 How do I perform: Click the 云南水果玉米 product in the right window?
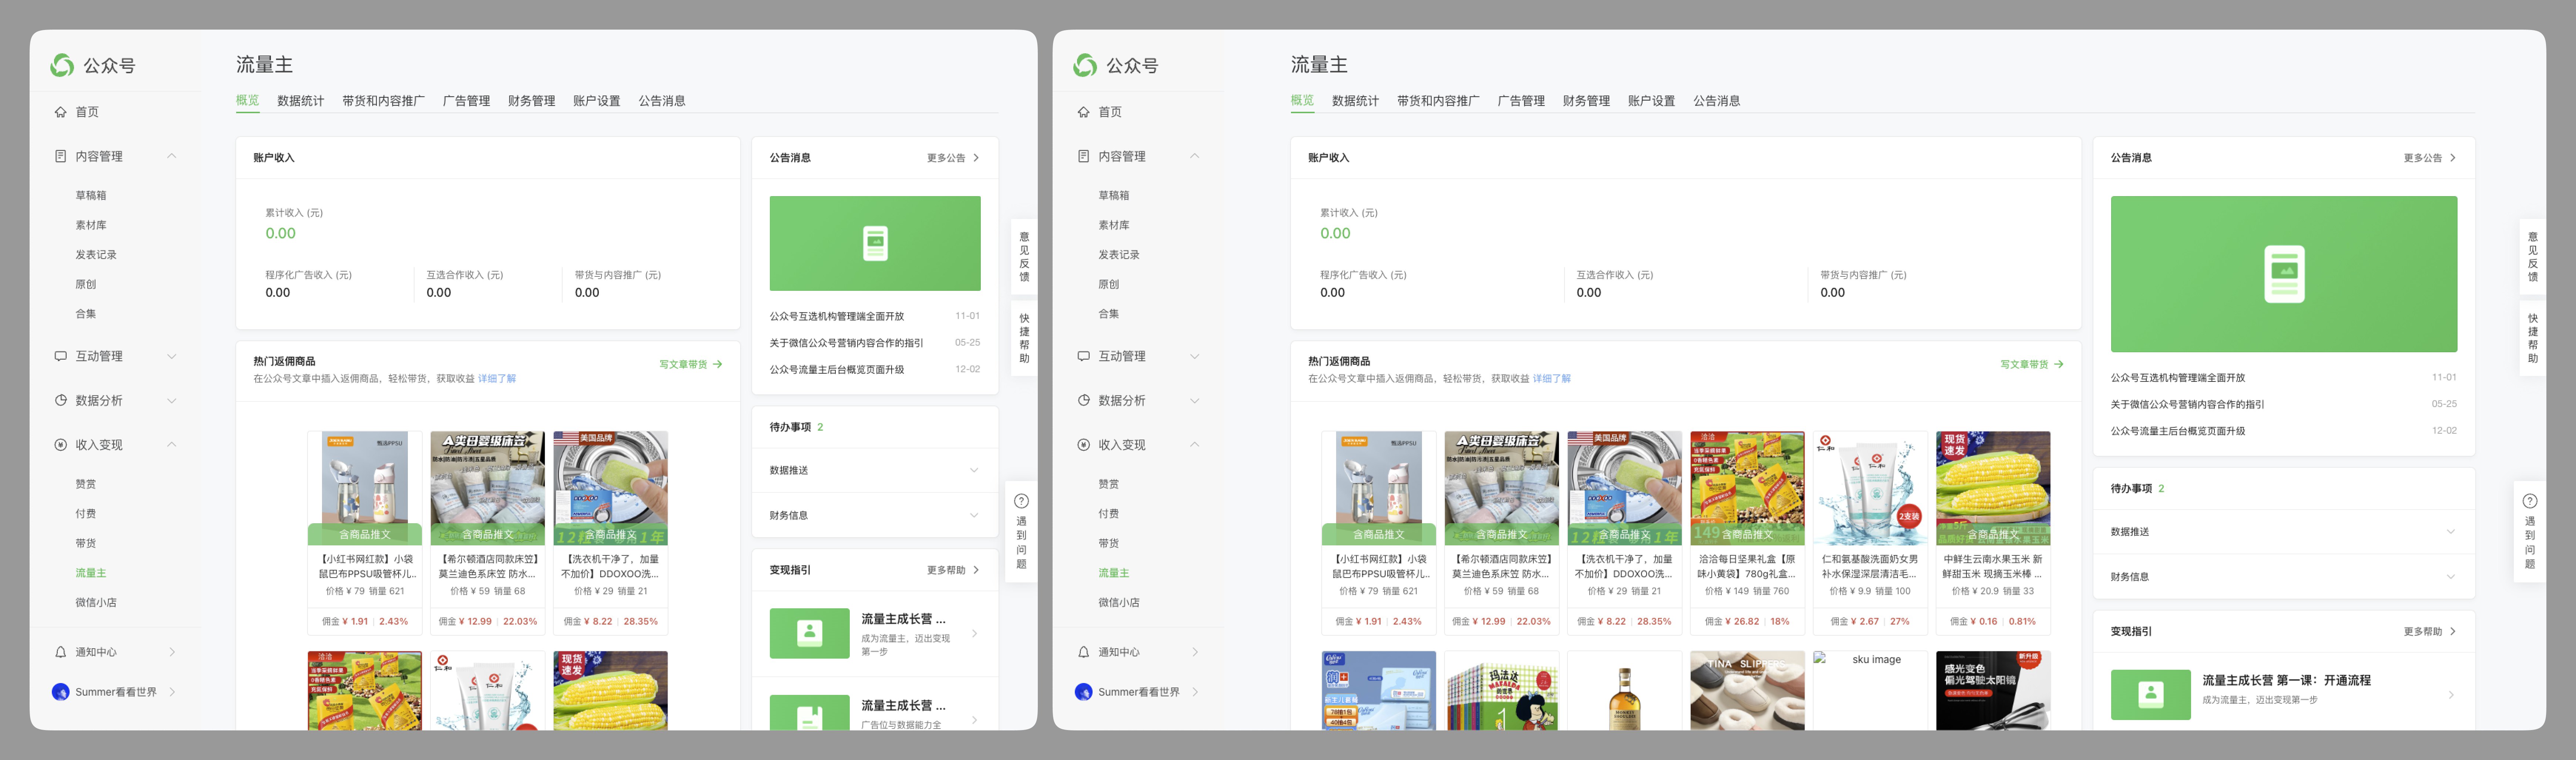(x=1993, y=533)
